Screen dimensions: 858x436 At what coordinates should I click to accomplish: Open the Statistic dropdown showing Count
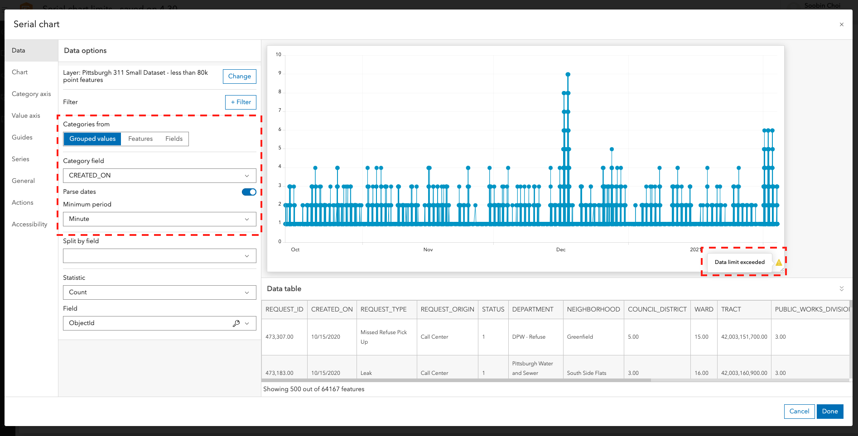[159, 292]
